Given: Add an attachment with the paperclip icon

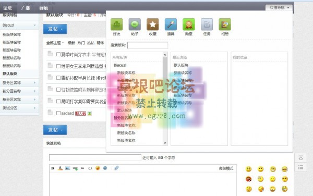Looking at the screenshot, I should (116, 168).
